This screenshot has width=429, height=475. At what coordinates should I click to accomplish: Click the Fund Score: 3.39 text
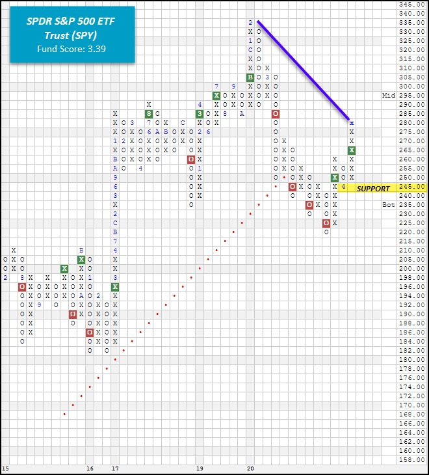(71, 49)
